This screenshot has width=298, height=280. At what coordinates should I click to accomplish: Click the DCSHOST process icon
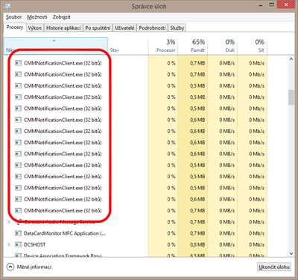coord(18,244)
